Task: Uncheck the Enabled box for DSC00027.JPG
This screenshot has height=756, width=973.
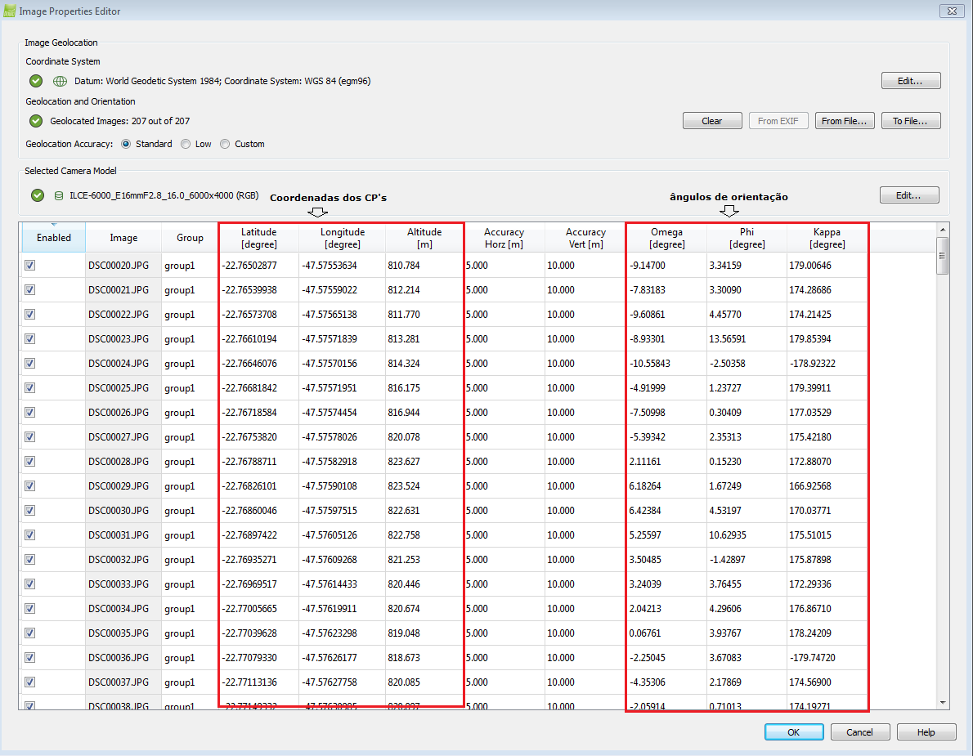Action: click(x=29, y=436)
